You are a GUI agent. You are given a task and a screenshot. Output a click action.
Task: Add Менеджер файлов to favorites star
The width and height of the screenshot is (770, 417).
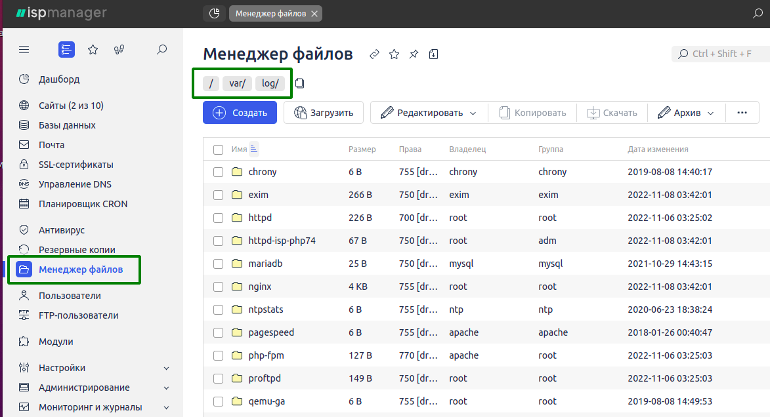click(394, 54)
